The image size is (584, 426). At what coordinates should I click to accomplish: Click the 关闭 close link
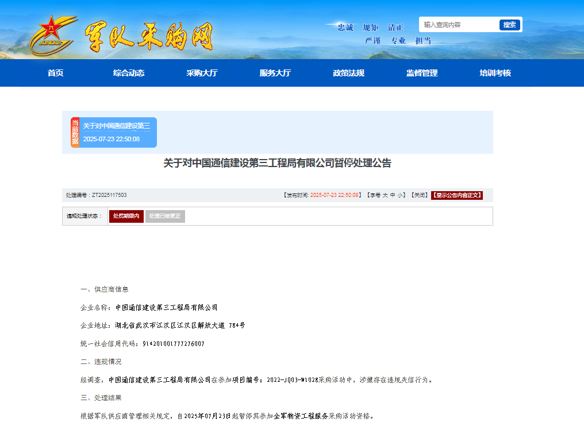click(420, 195)
